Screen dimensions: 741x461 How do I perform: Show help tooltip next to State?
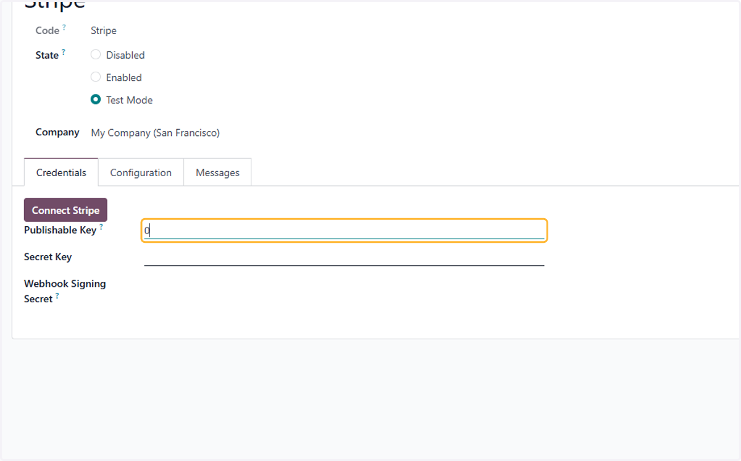pyautogui.click(x=64, y=53)
